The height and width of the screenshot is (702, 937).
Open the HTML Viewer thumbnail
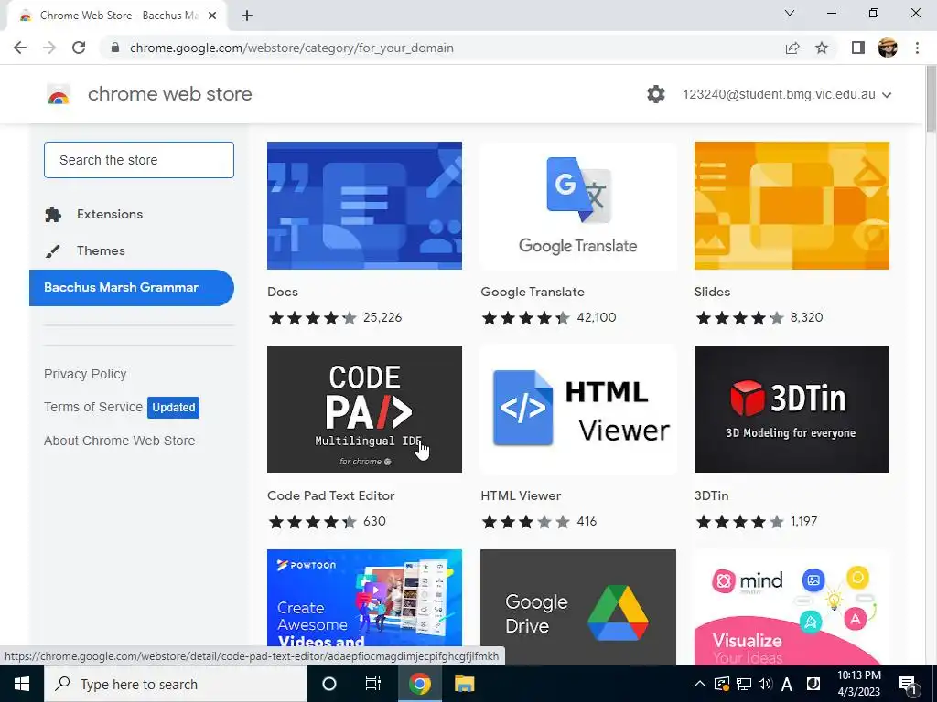point(578,409)
